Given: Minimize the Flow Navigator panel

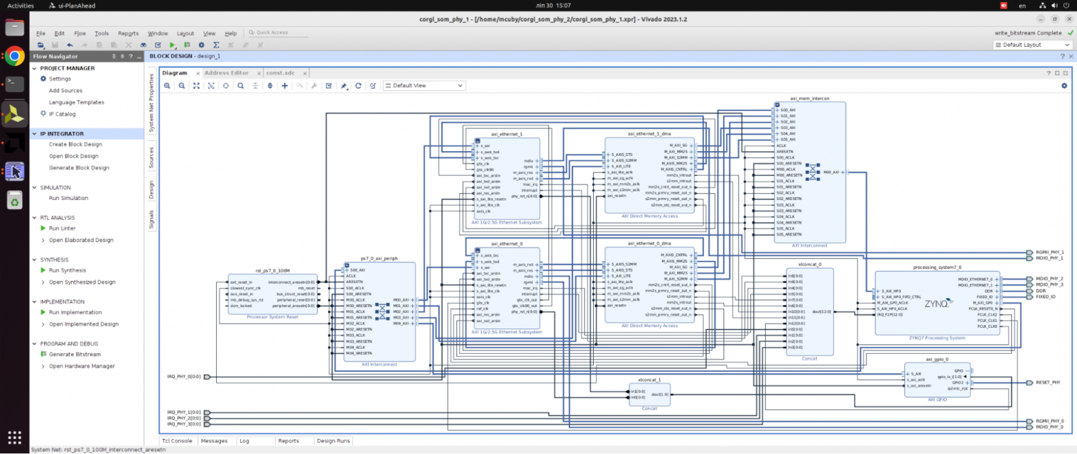Looking at the screenshot, I should pos(139,56).
